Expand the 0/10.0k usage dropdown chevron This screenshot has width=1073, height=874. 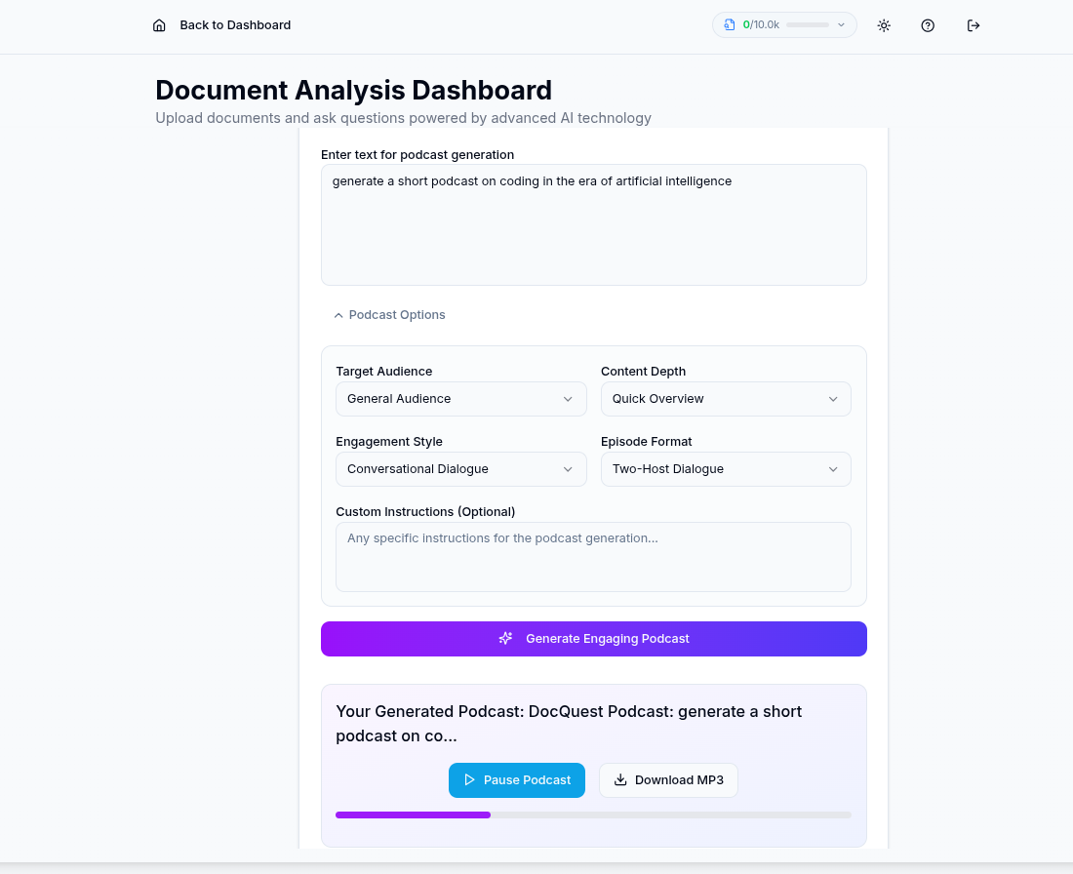(841, 24)
